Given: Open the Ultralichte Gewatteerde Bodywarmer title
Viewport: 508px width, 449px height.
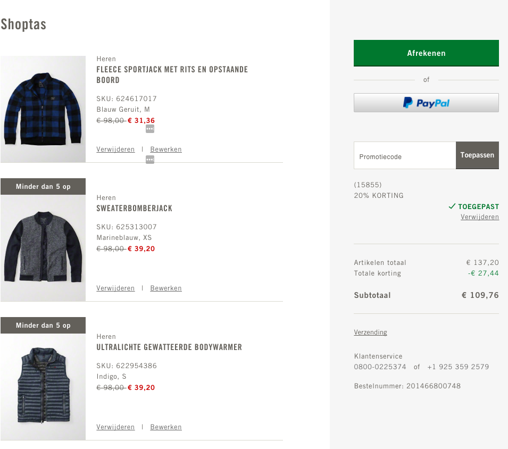Looking at the screenshot, I should pos(169,347).
